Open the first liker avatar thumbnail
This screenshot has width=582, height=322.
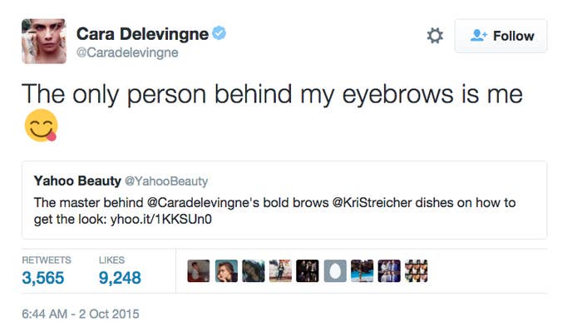click(x=199, y=270)
